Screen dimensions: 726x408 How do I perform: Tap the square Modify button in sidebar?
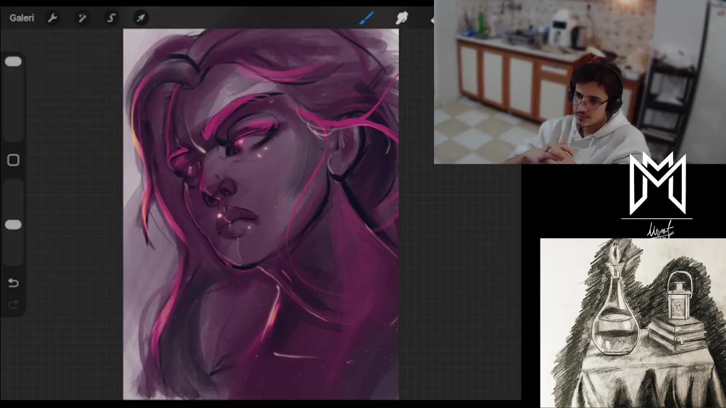pyautogui.click(x=13, y=160)
